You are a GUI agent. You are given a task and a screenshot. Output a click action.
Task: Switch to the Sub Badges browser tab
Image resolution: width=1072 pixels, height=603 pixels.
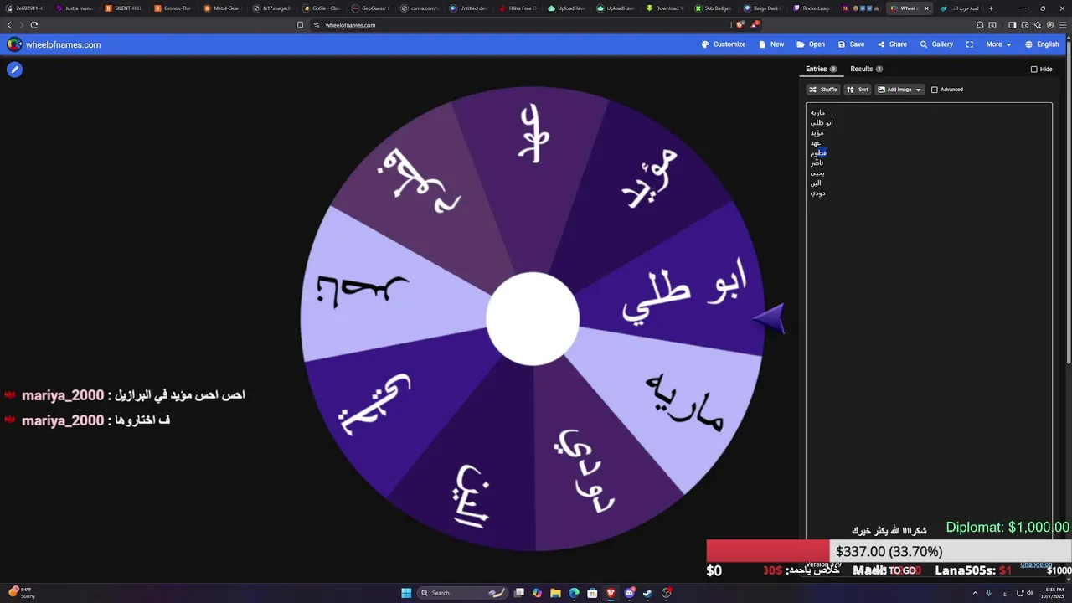coord(714,8)
